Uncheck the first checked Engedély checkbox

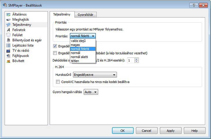(55, 46)
